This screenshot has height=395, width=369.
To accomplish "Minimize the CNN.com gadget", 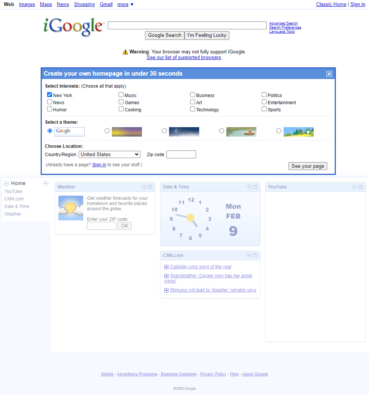I will coord(255,255).
